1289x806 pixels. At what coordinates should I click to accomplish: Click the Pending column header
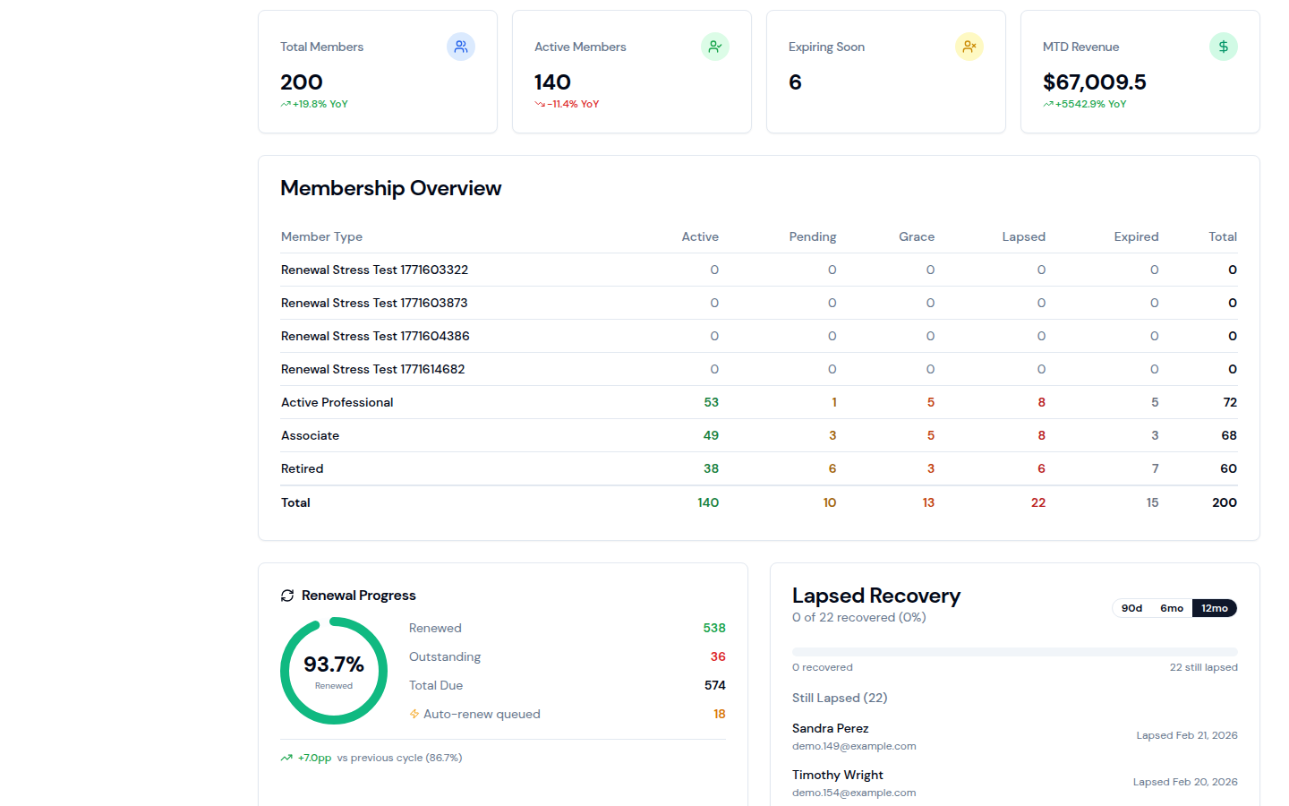click(x=813, y=236)
